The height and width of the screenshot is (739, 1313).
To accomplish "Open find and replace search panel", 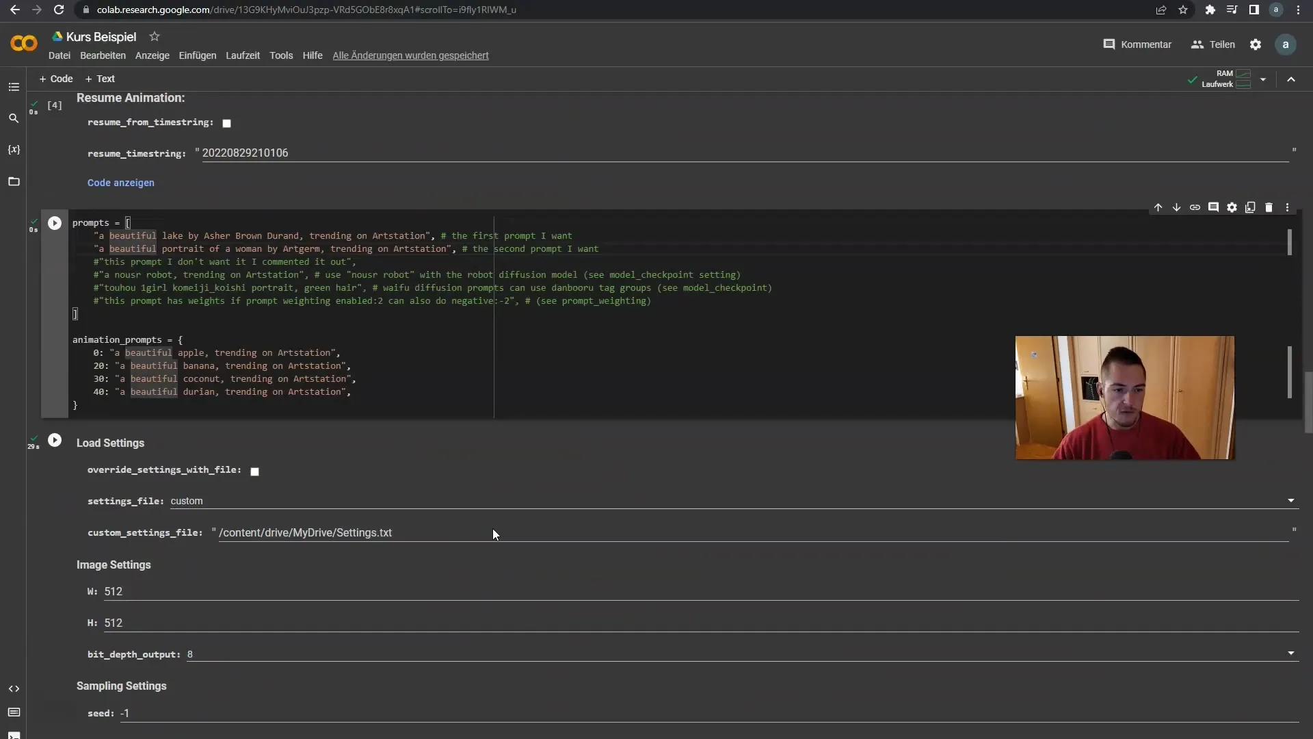I will (14, 118).
